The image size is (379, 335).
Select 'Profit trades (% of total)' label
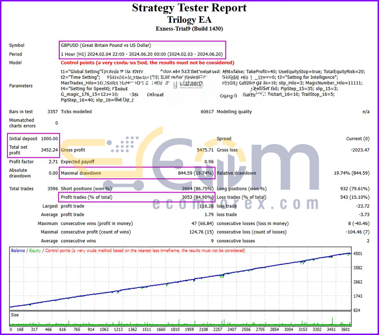(86, 197)
